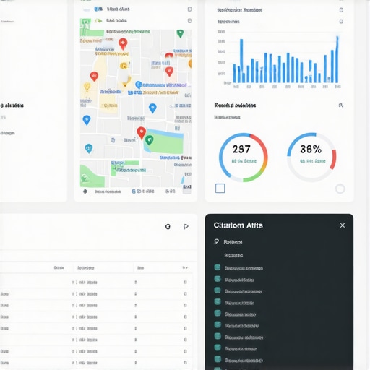This screenshot has height=370, width=370.
Task: Open the sixth list entry label in the dark panel
Action: tap(242, 326)
